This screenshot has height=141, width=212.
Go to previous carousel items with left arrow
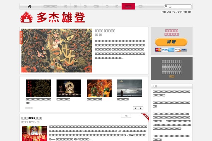coord(135,108)
